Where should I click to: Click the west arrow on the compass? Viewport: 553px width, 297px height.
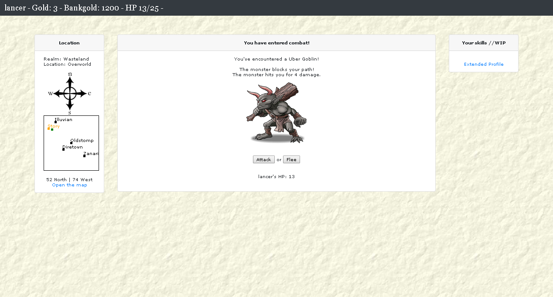[57, 93]
